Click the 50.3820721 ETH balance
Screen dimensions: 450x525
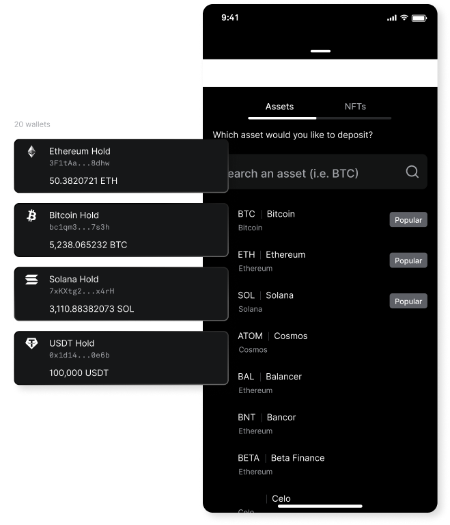[83, 180]
